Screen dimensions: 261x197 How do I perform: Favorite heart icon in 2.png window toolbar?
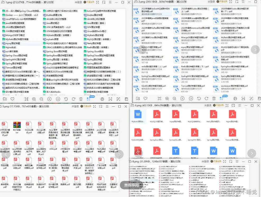coord(146,98)
